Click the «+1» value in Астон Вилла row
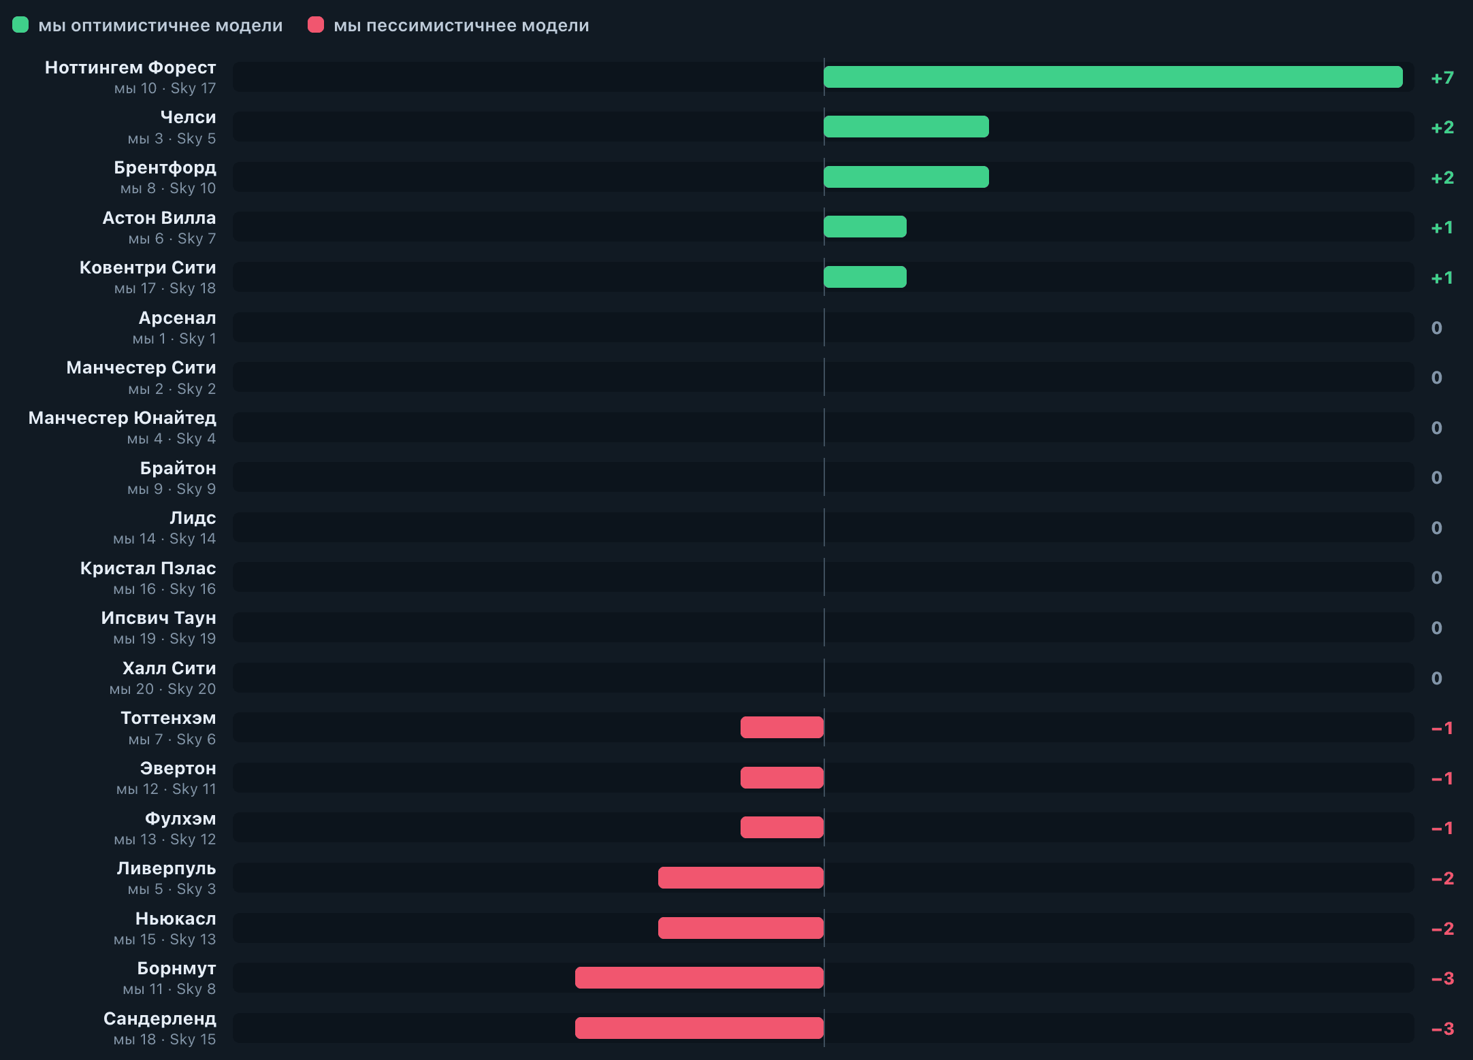 click(x=1442, y=227)
